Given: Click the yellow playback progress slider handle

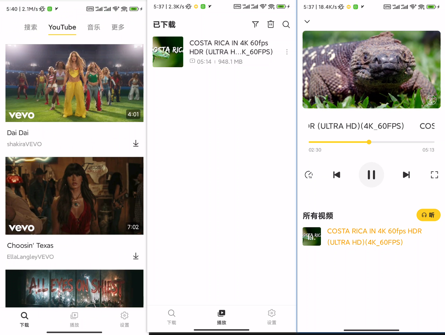Looking at the screenshot, I should 369,142.
